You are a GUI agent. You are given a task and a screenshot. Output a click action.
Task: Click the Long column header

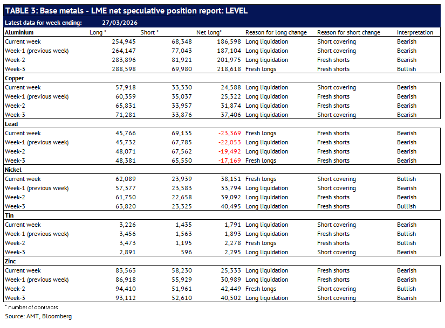(x=97, y=32)
